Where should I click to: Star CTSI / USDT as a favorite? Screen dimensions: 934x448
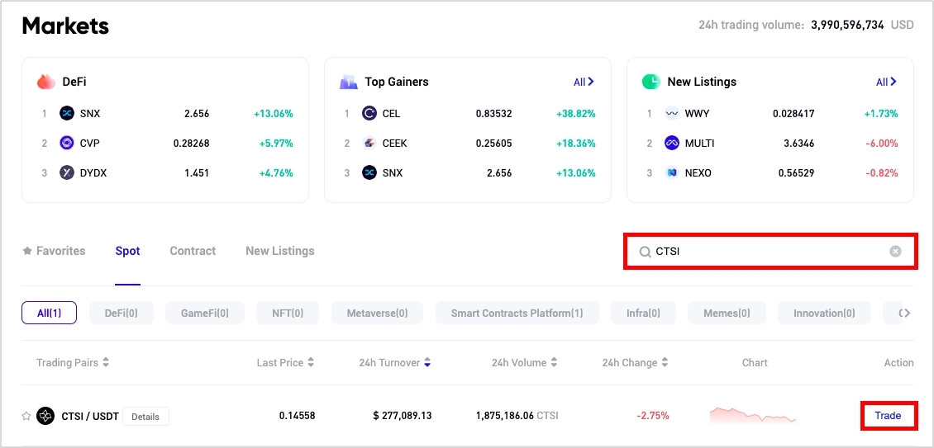26,416
